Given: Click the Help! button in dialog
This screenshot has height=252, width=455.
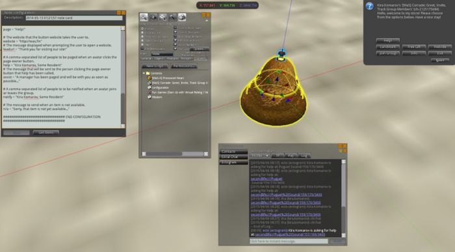Looking at the screenshot, I should tap(388, 41).
